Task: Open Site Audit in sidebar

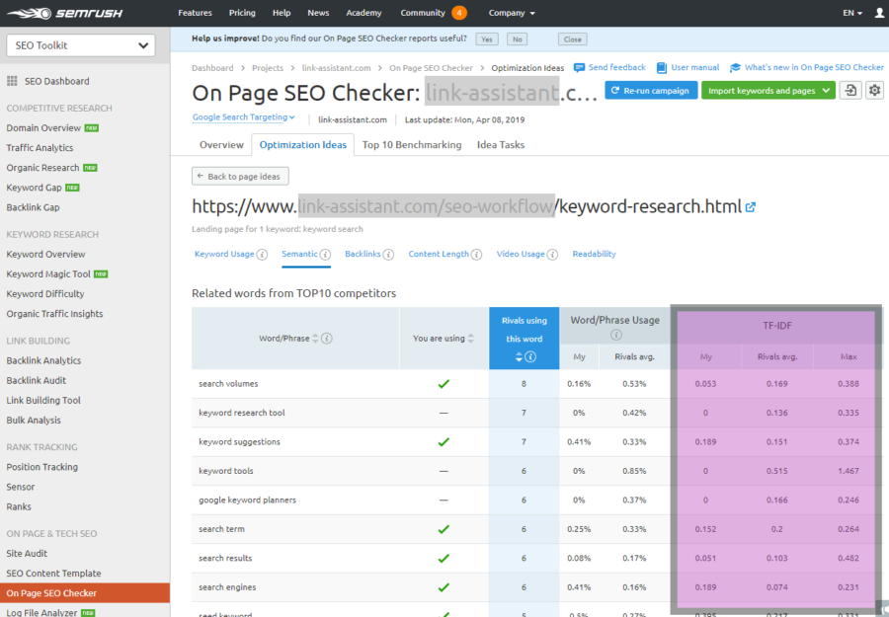Action: click(27, 554)
